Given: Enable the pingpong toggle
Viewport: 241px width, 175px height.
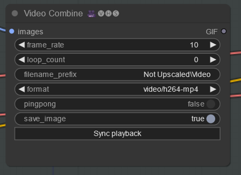Looking at the screenshot, I should point(211,104).
